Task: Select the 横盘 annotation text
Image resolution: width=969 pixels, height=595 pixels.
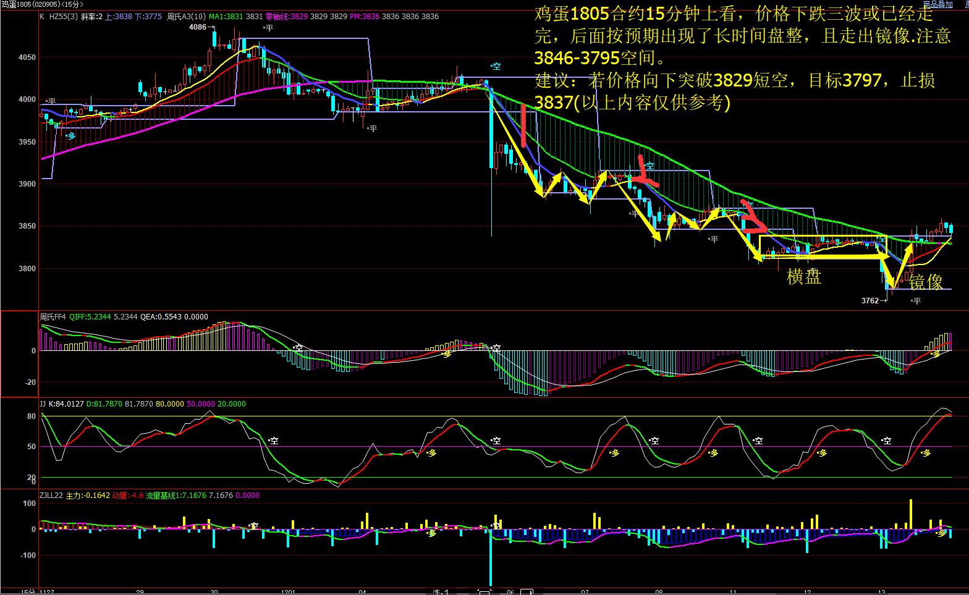Action: tap(803, 277)
